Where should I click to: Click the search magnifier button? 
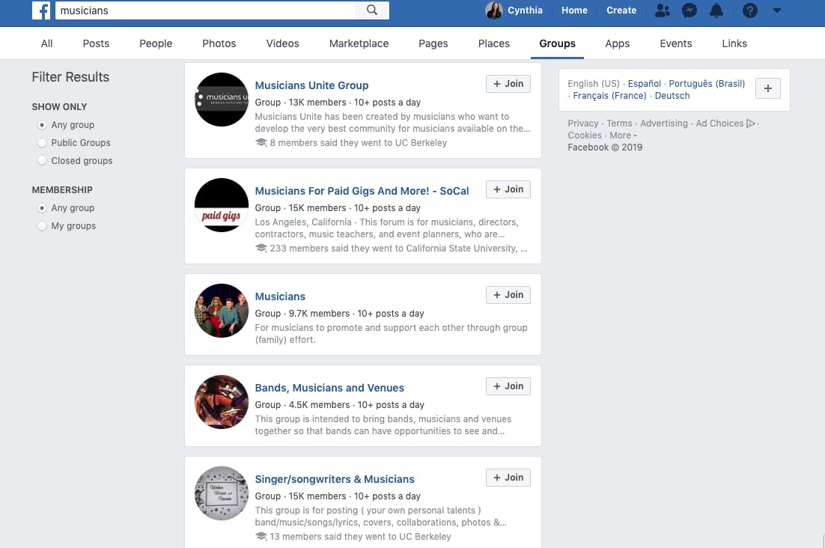[372, 10]
